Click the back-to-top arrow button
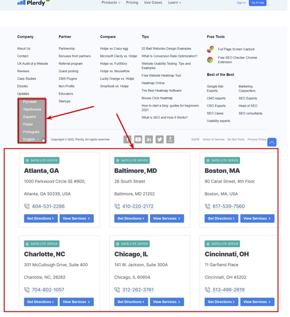This screenshot has width=290, height=317. tap(272, 142)
